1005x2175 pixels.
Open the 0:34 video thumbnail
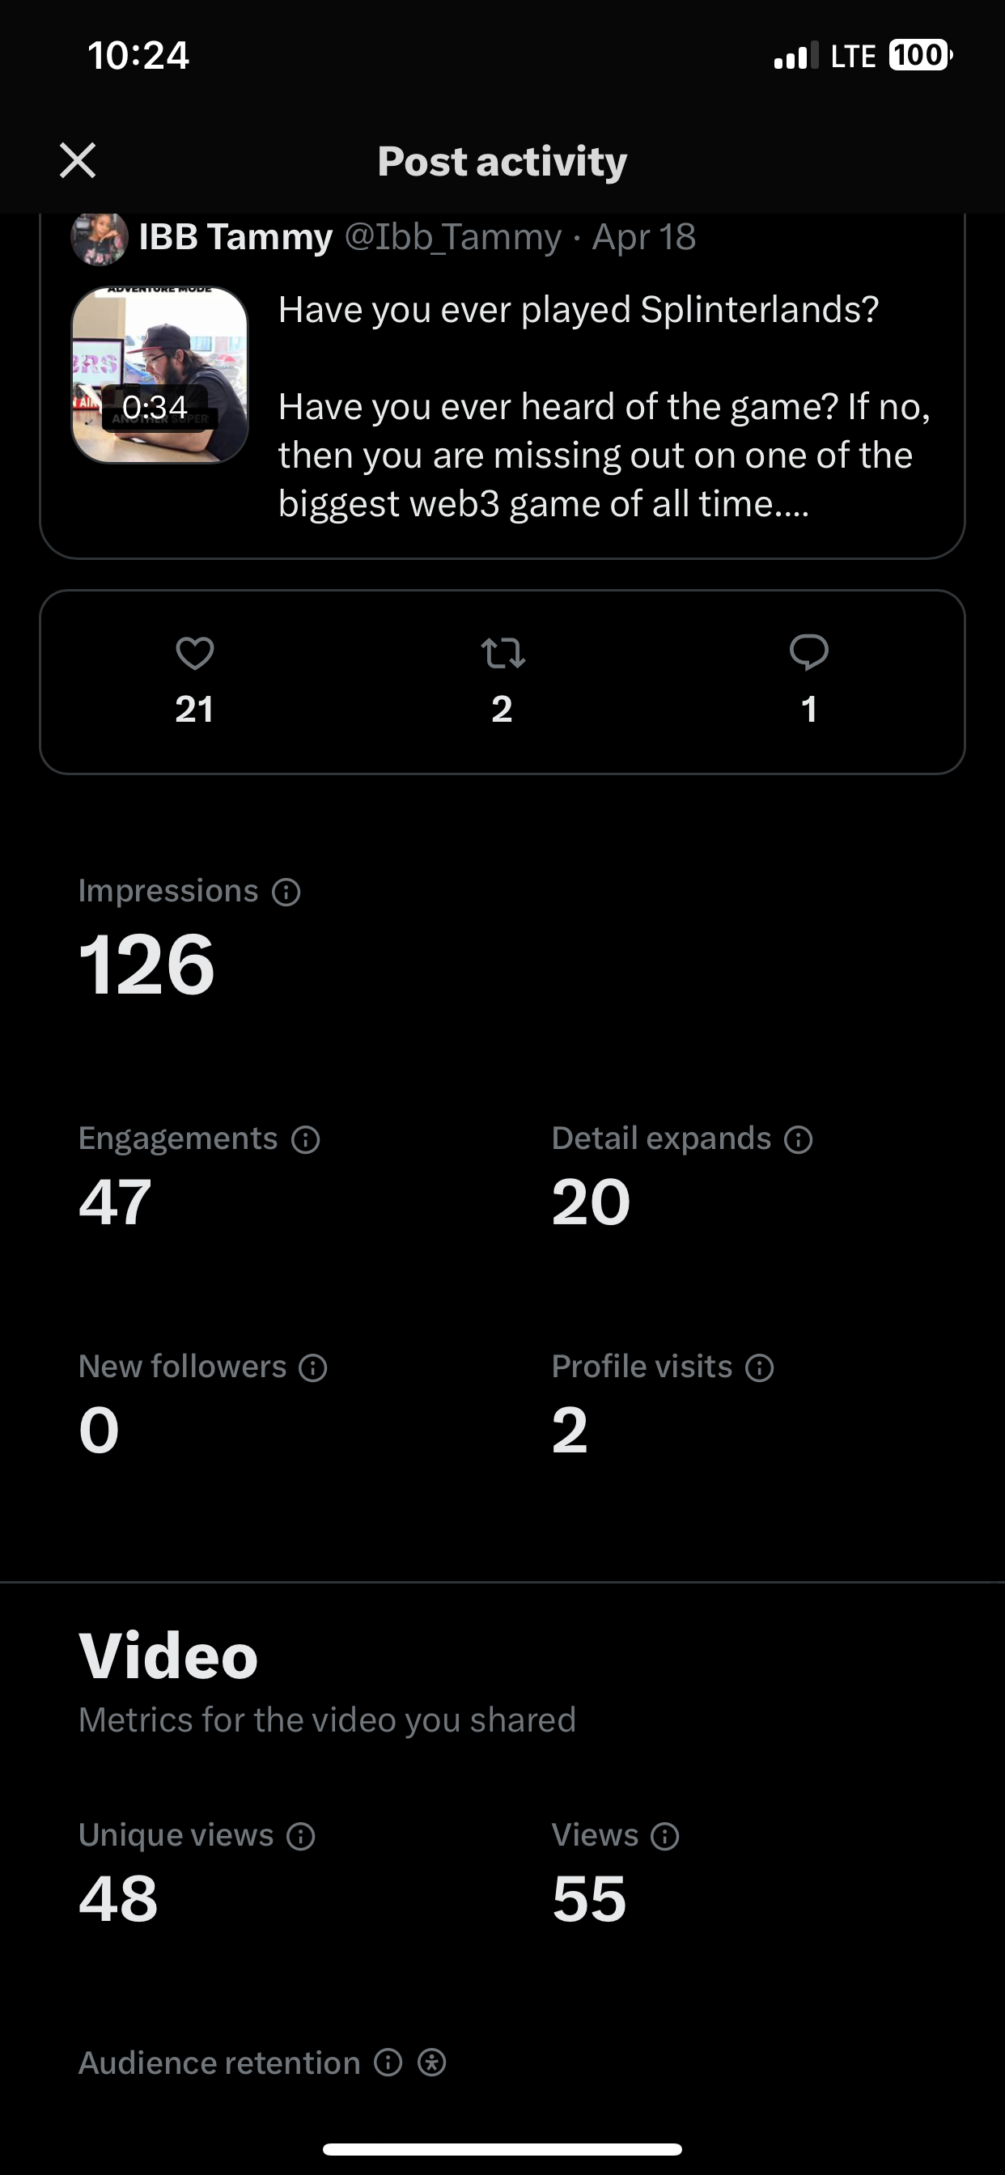[x=159, y=375]
